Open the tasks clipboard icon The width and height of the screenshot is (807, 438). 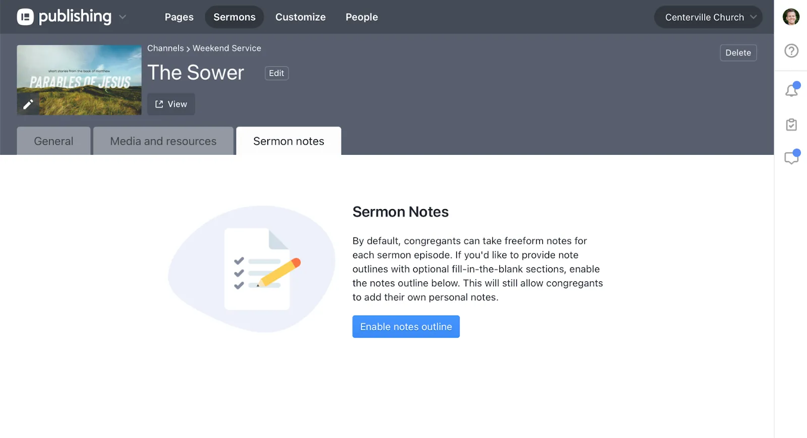791,124
